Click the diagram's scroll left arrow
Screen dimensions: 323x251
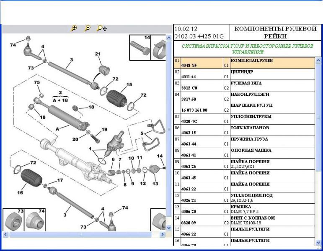tap(6, 234)
